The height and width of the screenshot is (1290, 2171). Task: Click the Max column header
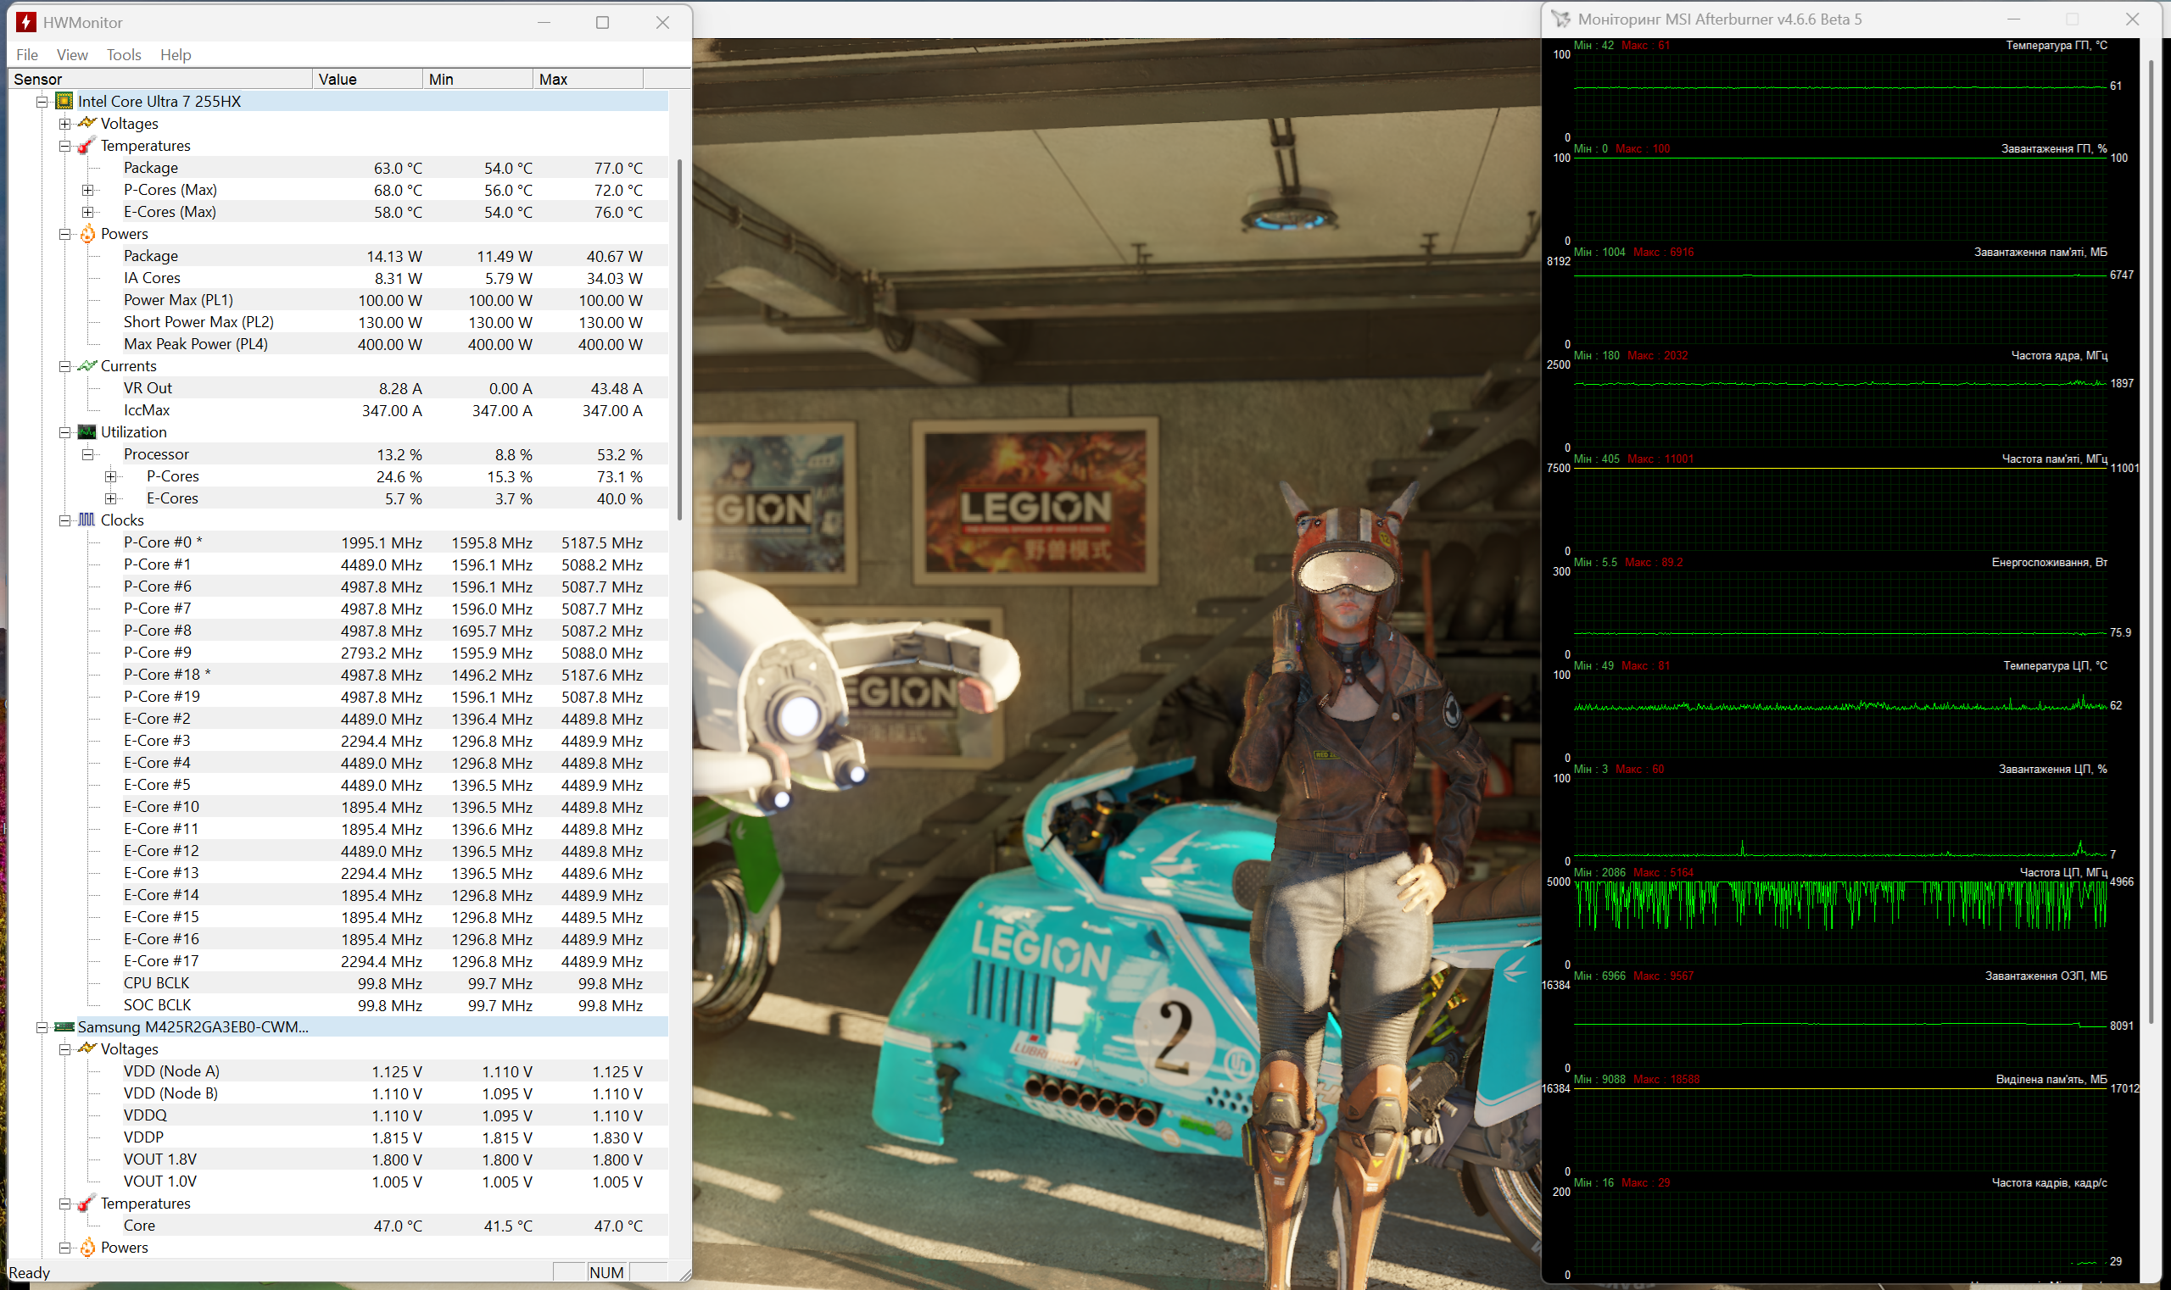587,79
